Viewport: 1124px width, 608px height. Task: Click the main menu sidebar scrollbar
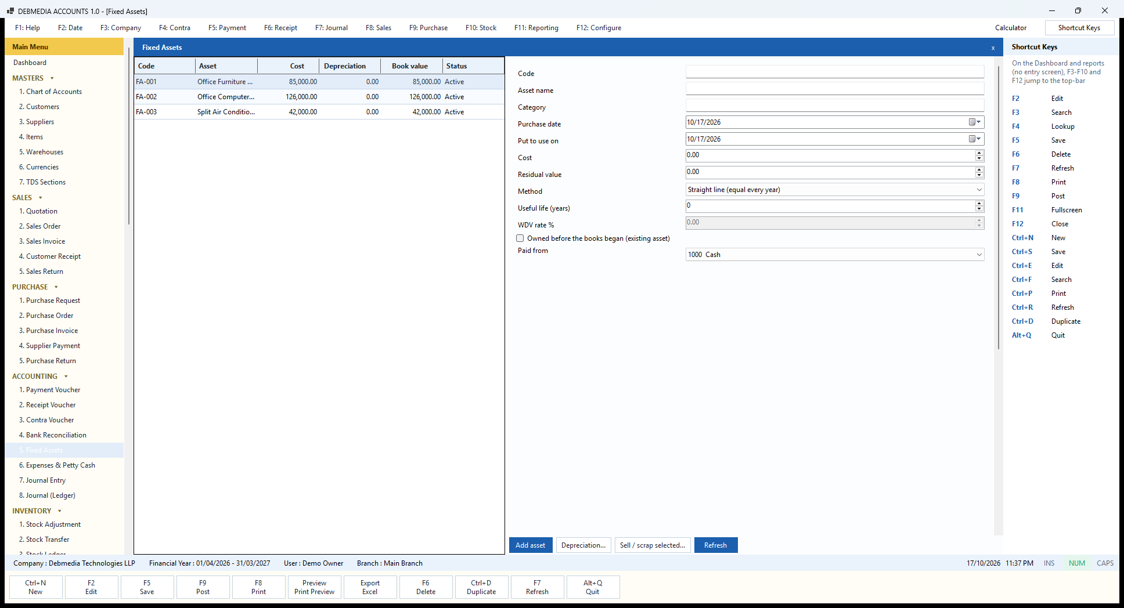pos(128,136)
